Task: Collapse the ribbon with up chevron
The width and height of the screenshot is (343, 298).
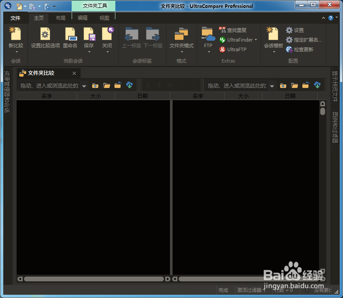Action: [323, 18]
